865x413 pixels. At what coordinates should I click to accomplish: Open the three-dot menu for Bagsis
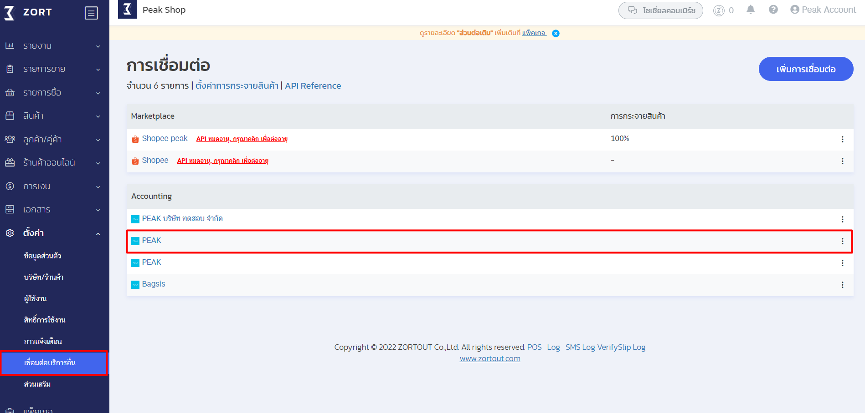[842, 285]
